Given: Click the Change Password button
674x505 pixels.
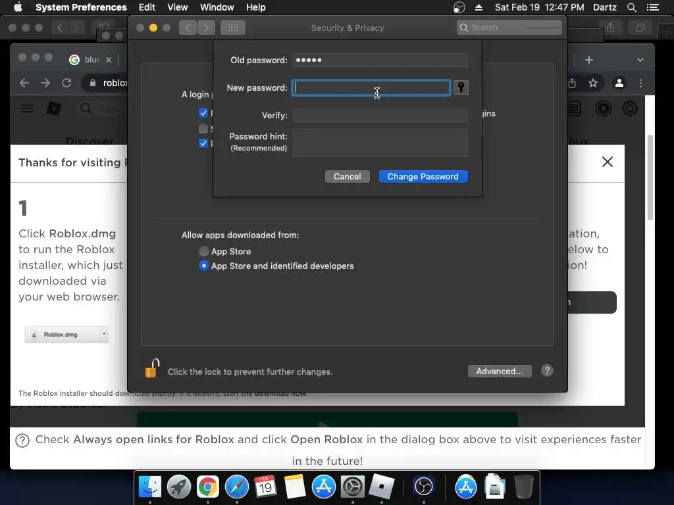Looking at the screenshot, I should [423, 176].
